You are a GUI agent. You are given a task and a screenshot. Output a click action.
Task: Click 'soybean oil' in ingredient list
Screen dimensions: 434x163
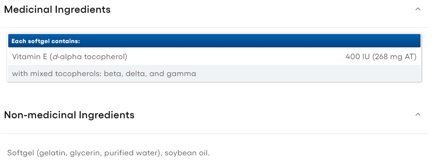(x=186, y=153)
